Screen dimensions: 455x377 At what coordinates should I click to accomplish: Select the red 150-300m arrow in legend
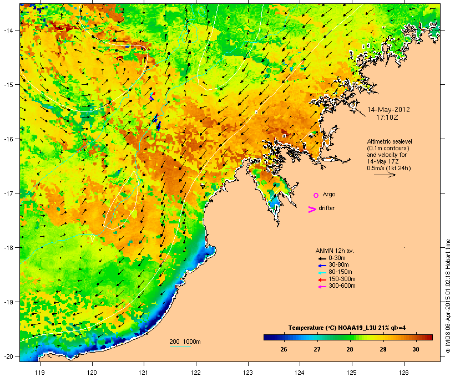tap(322, 279)
